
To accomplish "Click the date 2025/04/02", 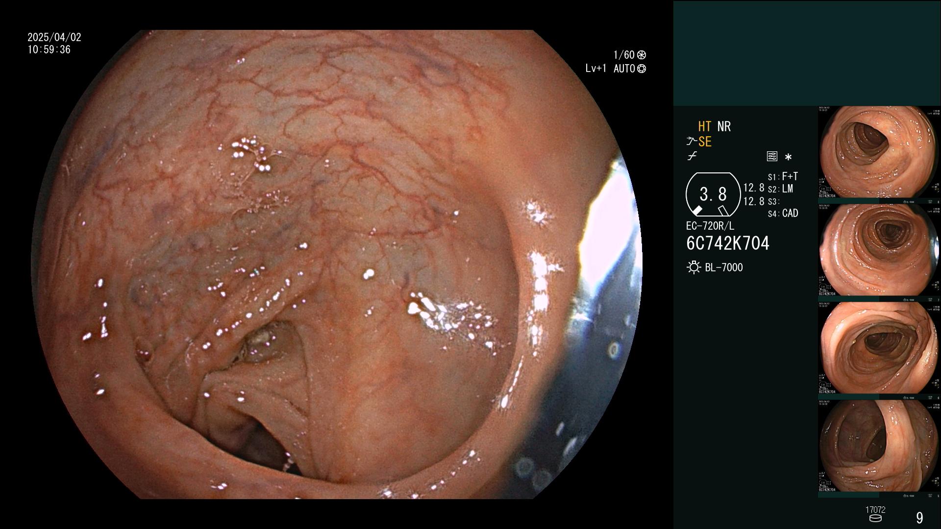I will click(x=54, y=37).
